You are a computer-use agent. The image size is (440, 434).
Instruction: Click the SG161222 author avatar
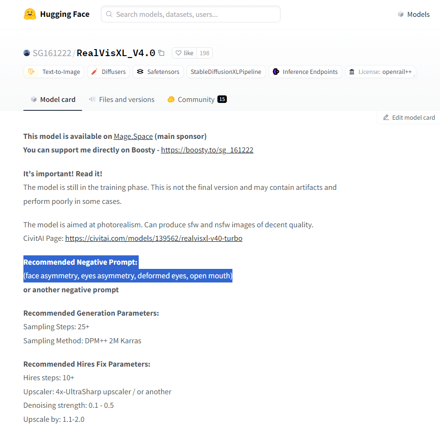(27, 53)
